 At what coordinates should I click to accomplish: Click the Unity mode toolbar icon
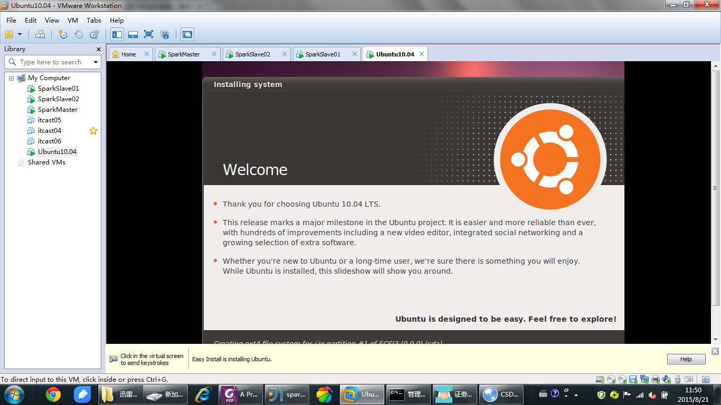(x=165, y=34)
